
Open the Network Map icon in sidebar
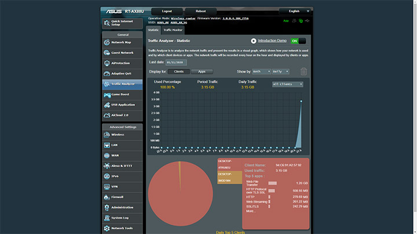(107, 42)
